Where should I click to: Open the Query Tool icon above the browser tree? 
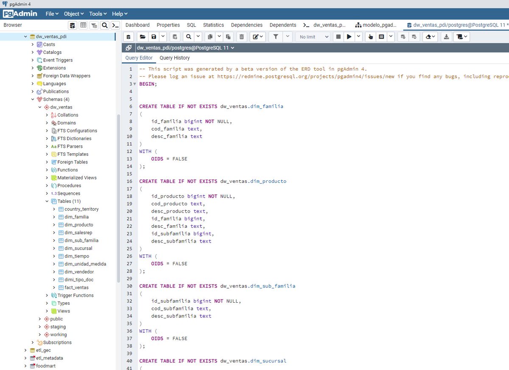pos(73,25)
